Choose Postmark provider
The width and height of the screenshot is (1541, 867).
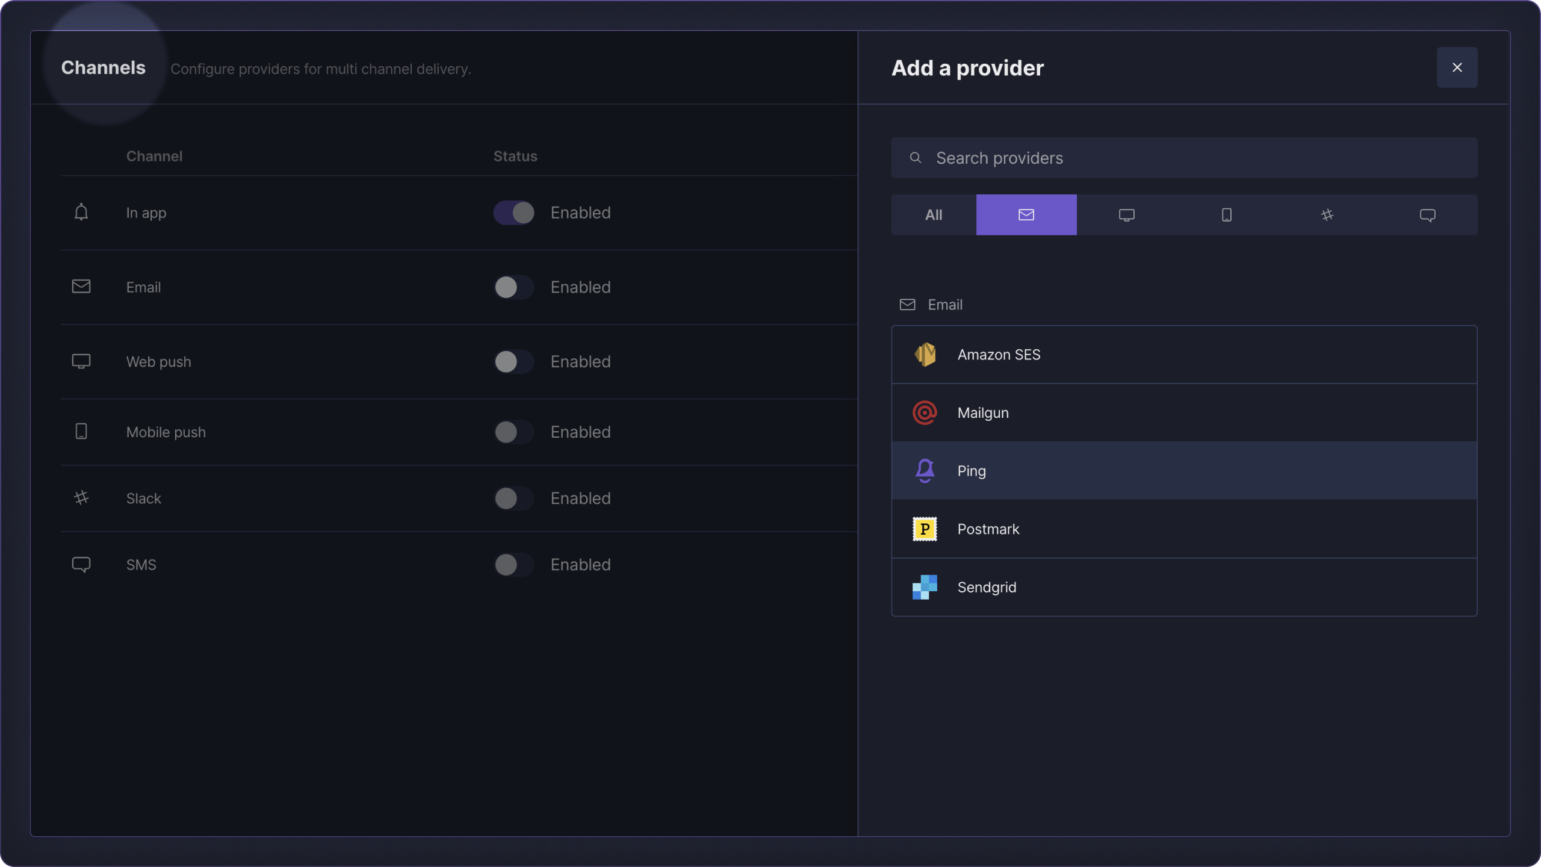pyautogui.click(x=1184, y=529)
